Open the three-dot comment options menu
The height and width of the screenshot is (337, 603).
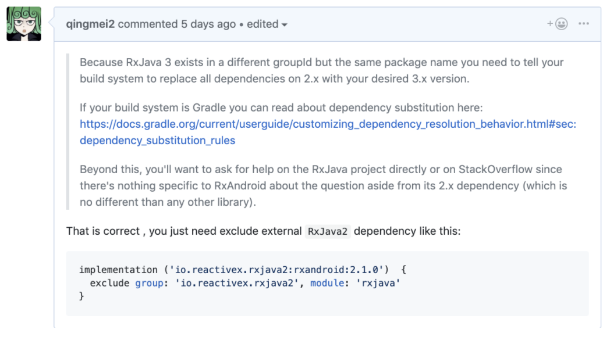pyautogui.click(x=584, y=24)
